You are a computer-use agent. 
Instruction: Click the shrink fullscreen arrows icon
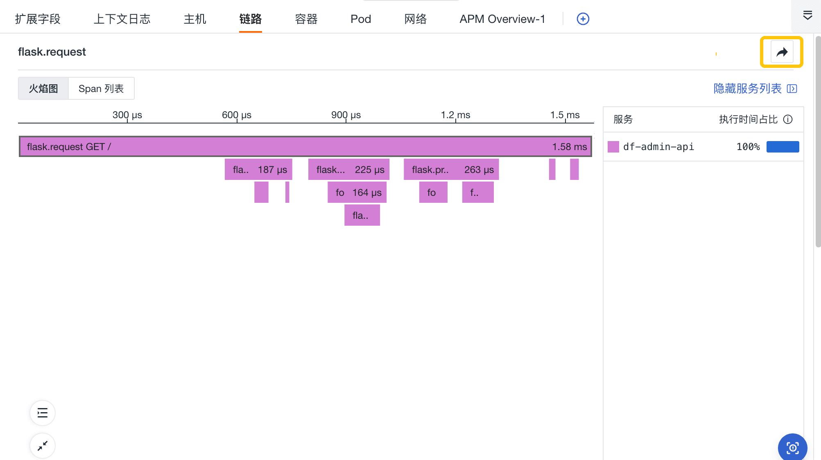[x=43, y=446]
